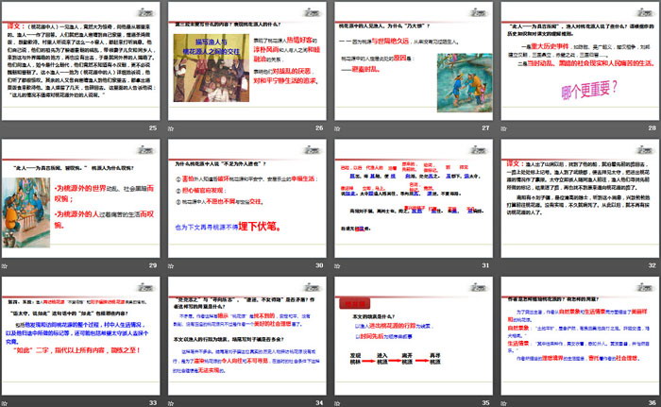Click the animation star icon below slide 33
Viewport: 661px width, 407px height.
(8, 402)
